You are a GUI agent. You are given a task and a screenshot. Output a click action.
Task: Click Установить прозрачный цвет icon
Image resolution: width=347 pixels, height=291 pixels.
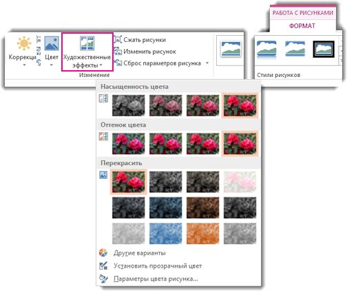pos(103,266)
